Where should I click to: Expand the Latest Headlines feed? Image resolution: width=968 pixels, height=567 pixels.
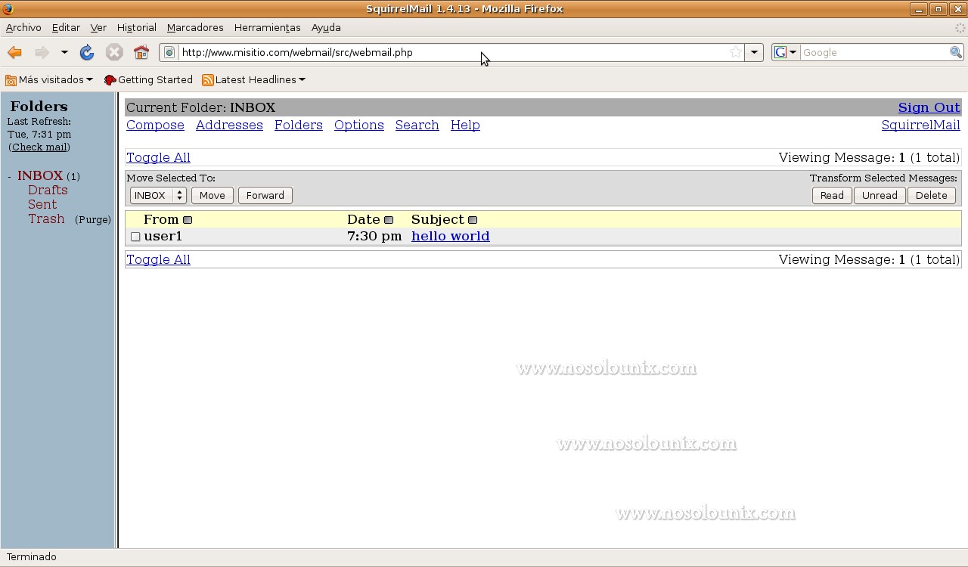[x=253, y=79]
